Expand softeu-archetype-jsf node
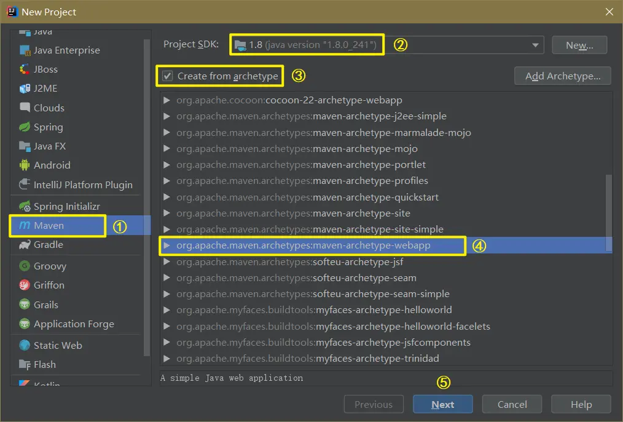623x422 pixels. pos(167,261)
